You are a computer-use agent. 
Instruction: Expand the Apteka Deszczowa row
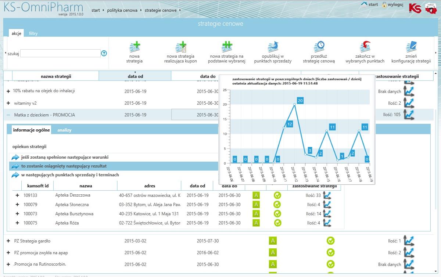17,195
